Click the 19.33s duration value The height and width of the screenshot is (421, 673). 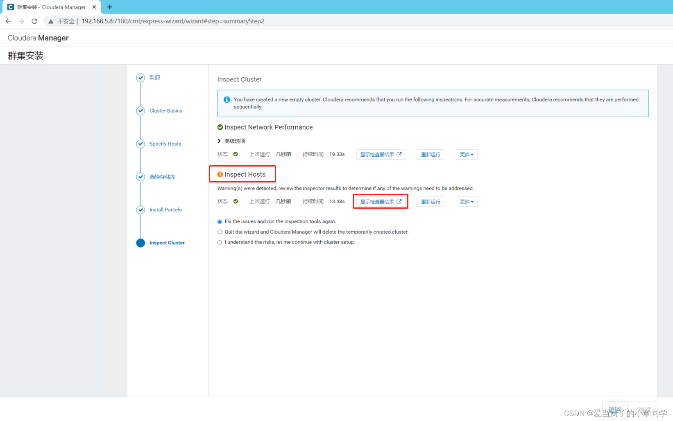337,154
